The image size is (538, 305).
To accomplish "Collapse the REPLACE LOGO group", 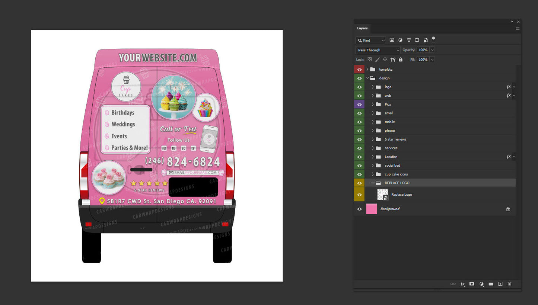I will (x=373, y=183).
